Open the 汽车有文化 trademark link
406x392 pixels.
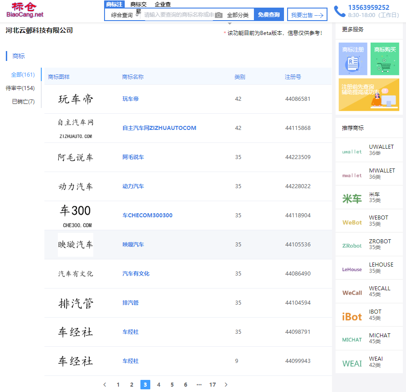[136, 274]
